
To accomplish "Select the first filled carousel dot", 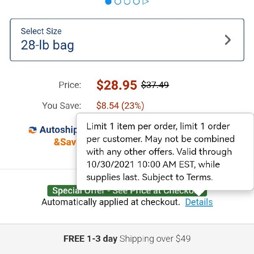I will pos(108,2).
